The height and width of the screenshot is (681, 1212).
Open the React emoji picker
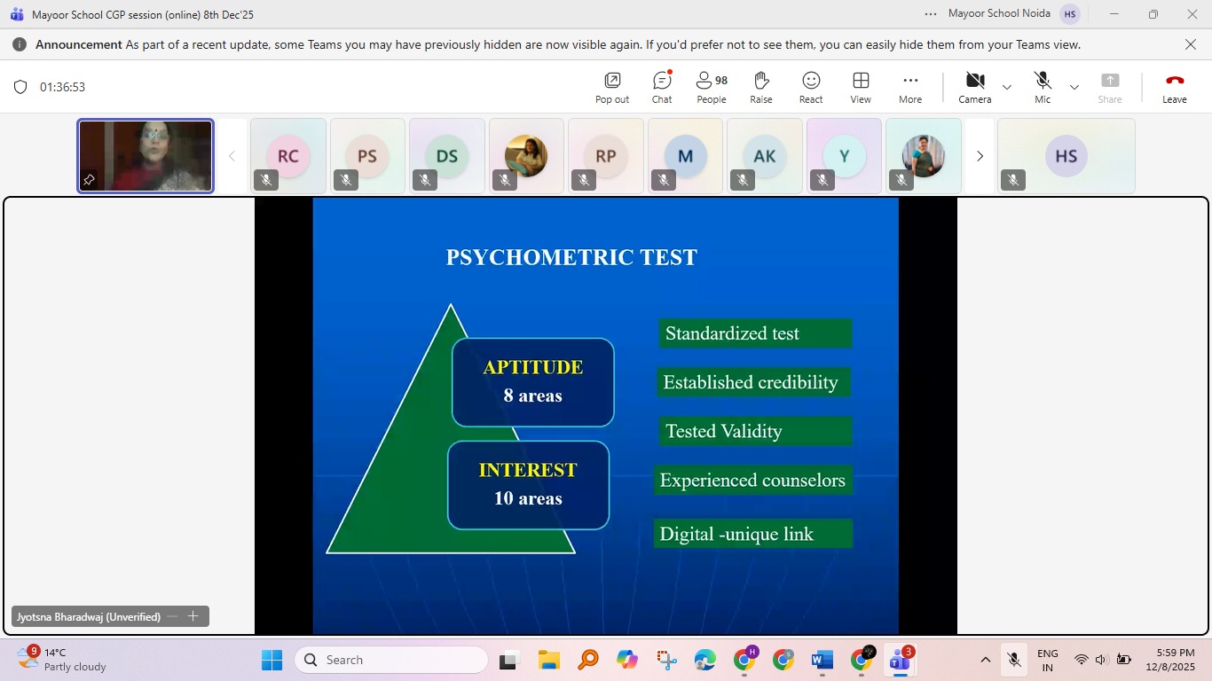point(810,86)
